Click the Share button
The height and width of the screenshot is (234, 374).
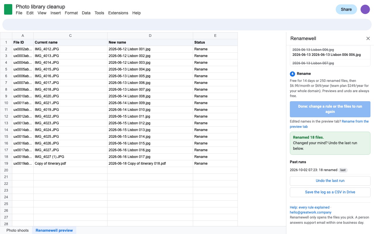click(x=346, y=9)
